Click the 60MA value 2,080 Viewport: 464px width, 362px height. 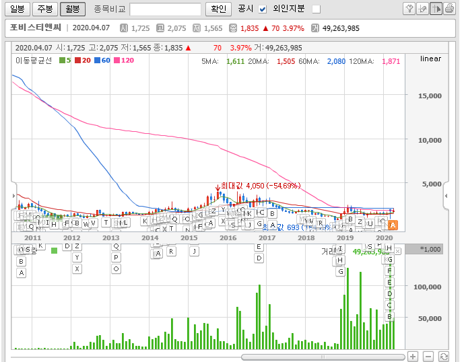(336, 61)
